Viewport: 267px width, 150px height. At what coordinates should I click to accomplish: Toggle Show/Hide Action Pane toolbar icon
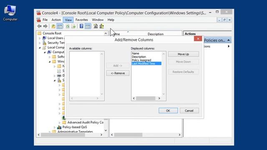click(x=88, y=26)
